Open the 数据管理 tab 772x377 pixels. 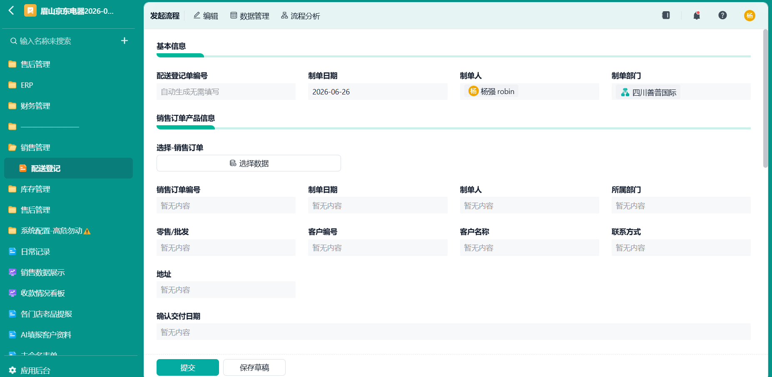[x=250, y=16]
